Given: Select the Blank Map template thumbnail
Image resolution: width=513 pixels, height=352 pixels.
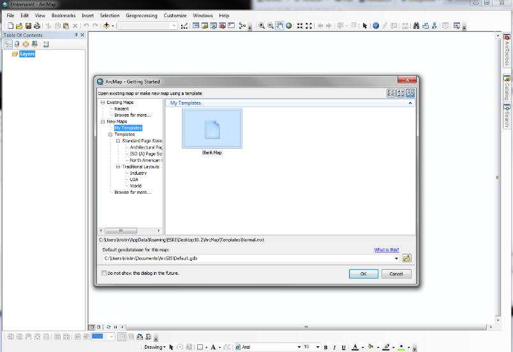Looking at the screenshot, I should [212, 128].
